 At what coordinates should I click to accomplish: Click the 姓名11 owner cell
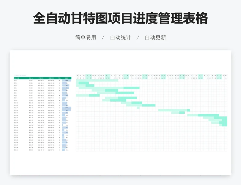[31, 105]
